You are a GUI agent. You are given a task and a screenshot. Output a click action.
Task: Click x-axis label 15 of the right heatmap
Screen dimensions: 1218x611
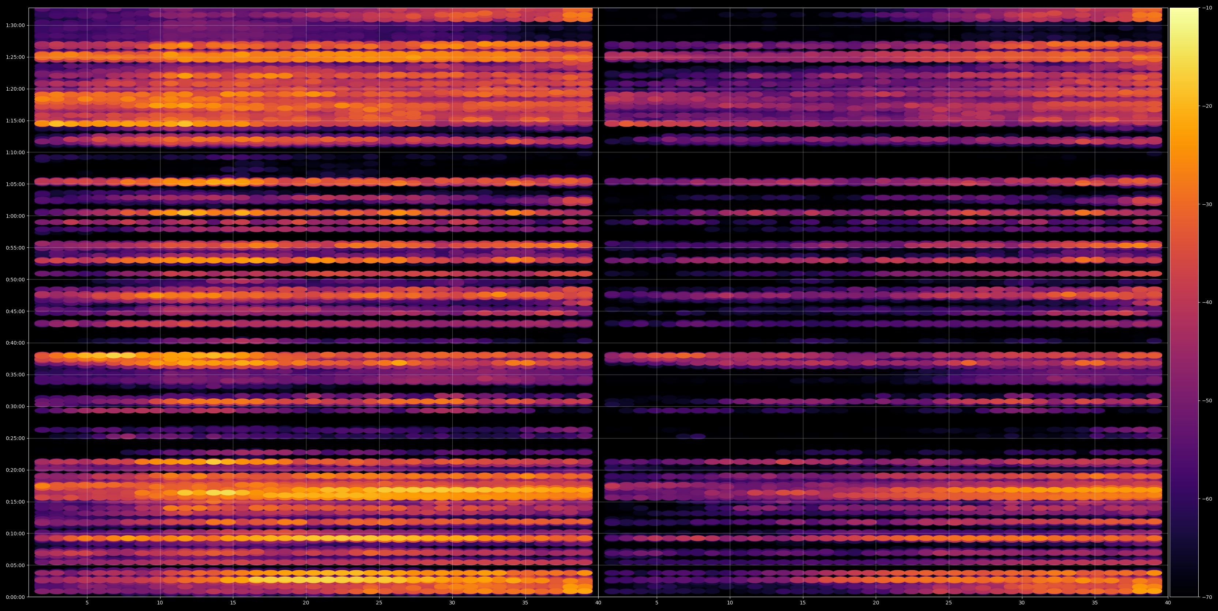(x=803, y=603)
